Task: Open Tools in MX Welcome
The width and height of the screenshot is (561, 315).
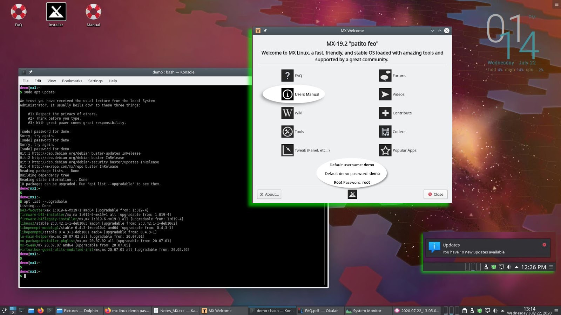Action: pos(293,132)
